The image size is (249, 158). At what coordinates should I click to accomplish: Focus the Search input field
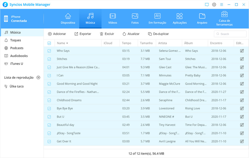pos(230,34)
